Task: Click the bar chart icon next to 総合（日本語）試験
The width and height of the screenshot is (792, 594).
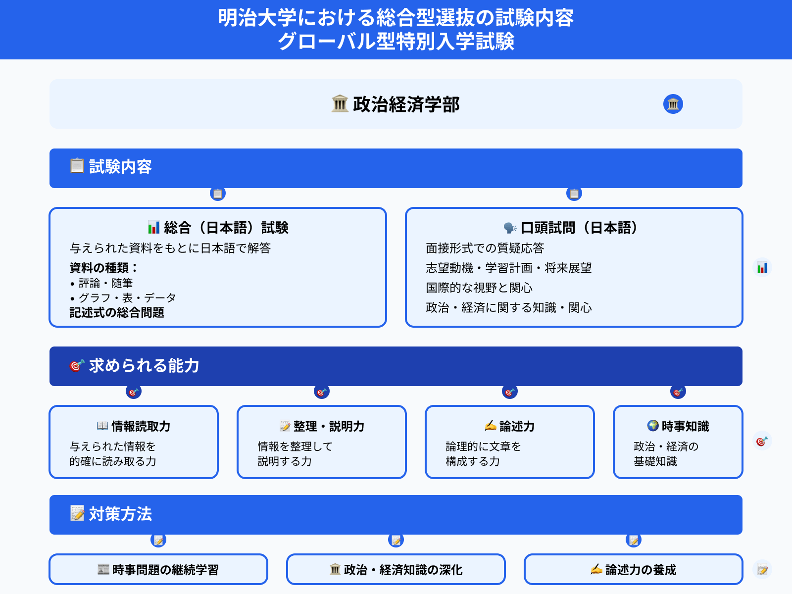Action: pos(154,227)
